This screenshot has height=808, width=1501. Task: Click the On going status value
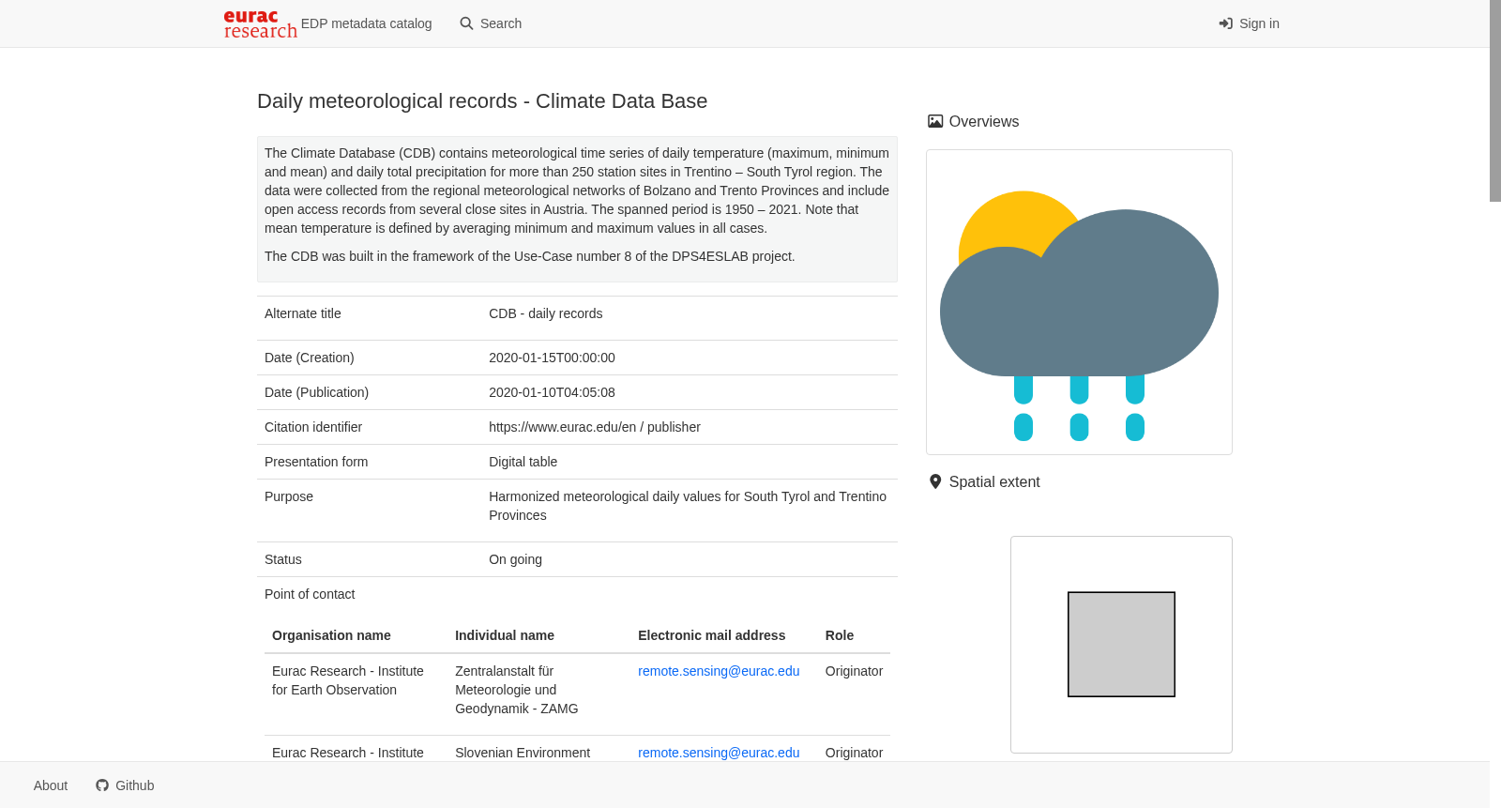point(515,559)
